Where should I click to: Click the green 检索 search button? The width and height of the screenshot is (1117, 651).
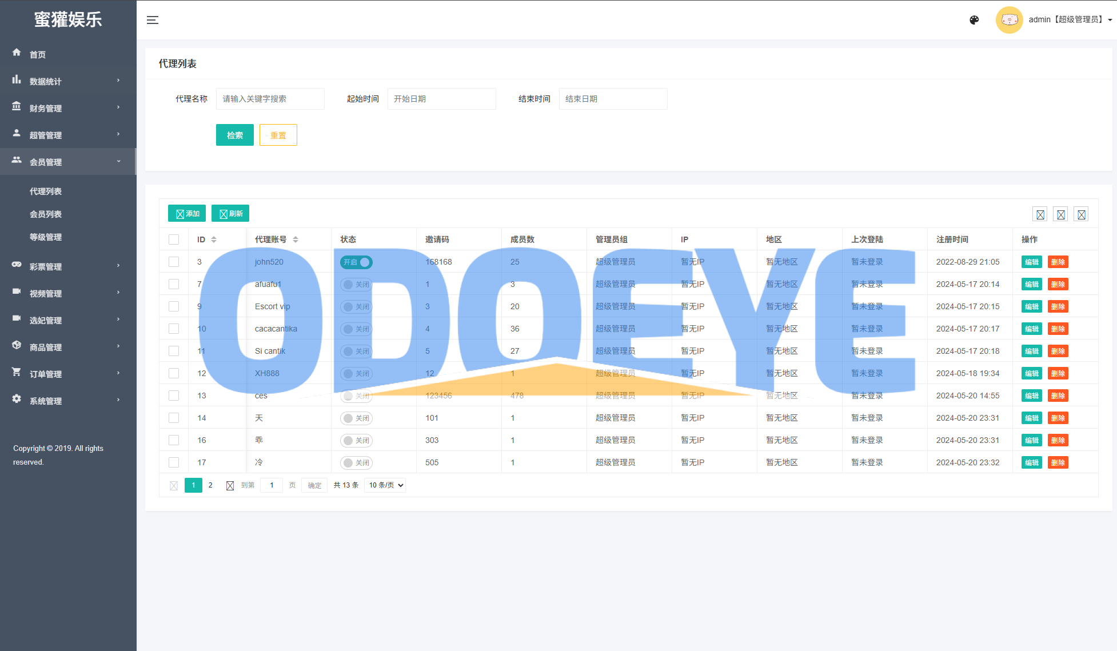point(234,135)
